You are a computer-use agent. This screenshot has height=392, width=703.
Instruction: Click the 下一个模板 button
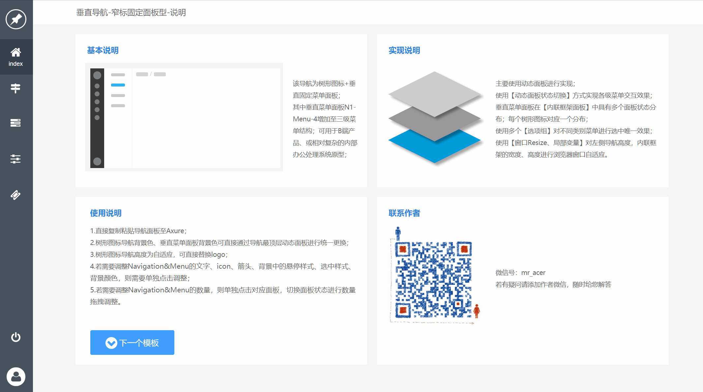point(132,342)
